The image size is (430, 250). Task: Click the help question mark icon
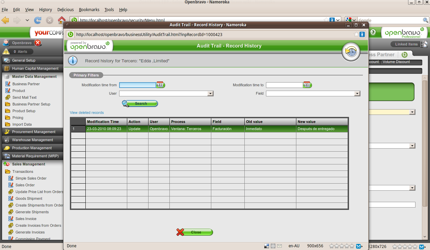373,32
